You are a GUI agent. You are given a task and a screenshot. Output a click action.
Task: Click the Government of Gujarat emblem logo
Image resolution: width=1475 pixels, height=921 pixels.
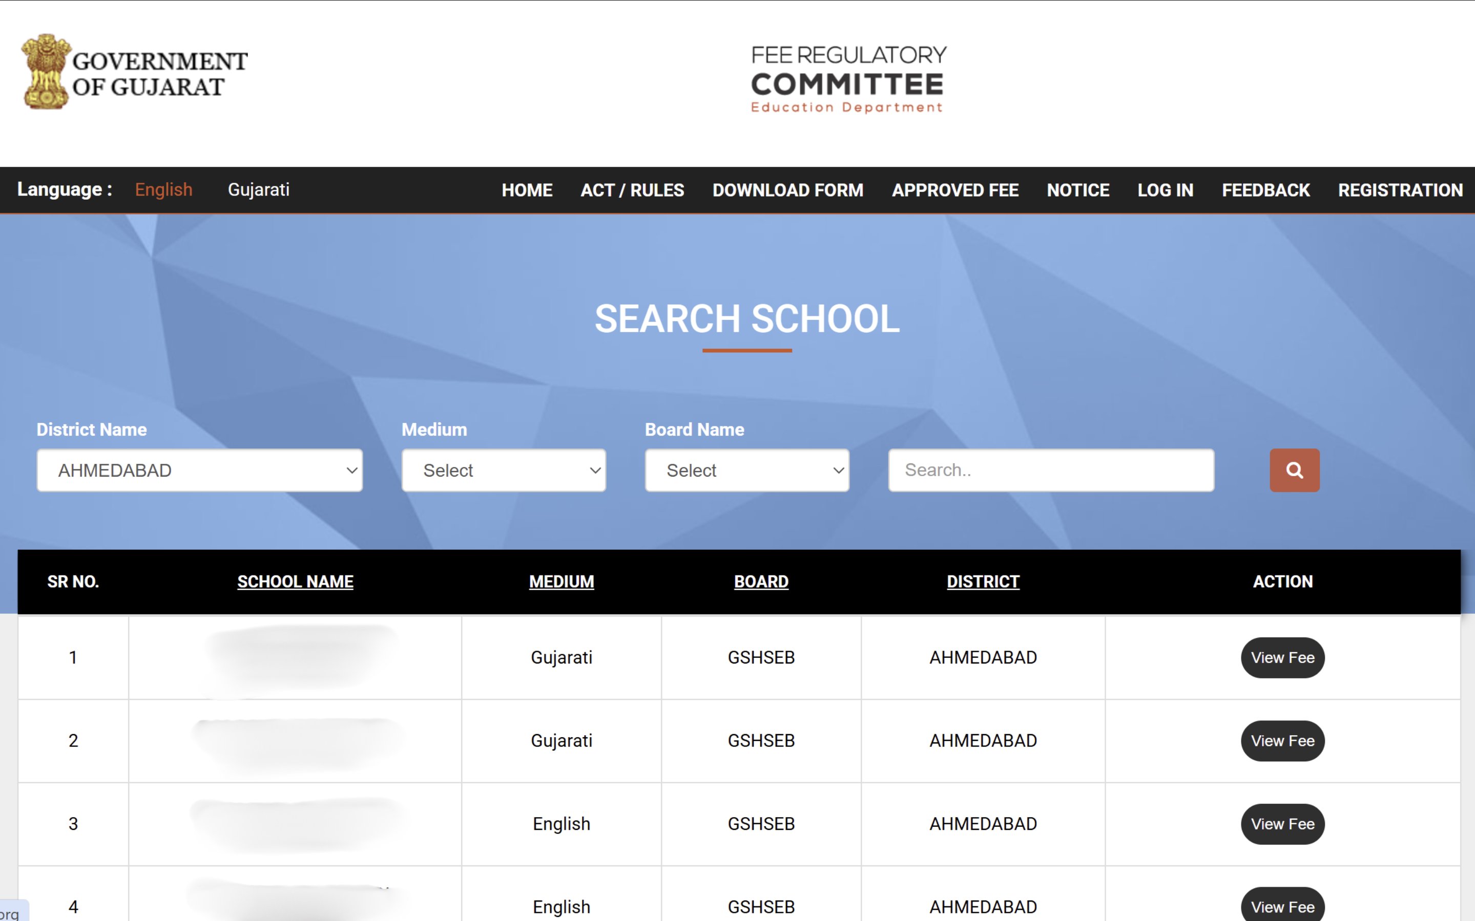tap(46, 72)
